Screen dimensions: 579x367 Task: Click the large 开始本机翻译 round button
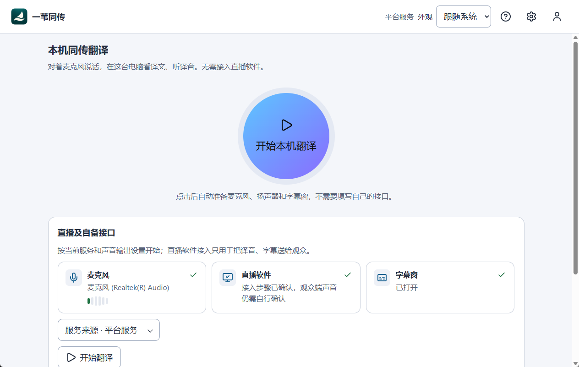pyautogui.click(x=286, y=136)
